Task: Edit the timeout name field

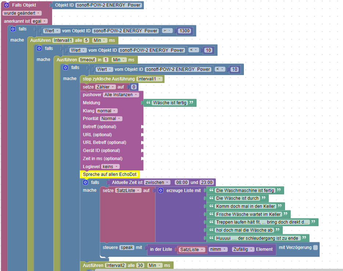Action: [x=87, y=60]
